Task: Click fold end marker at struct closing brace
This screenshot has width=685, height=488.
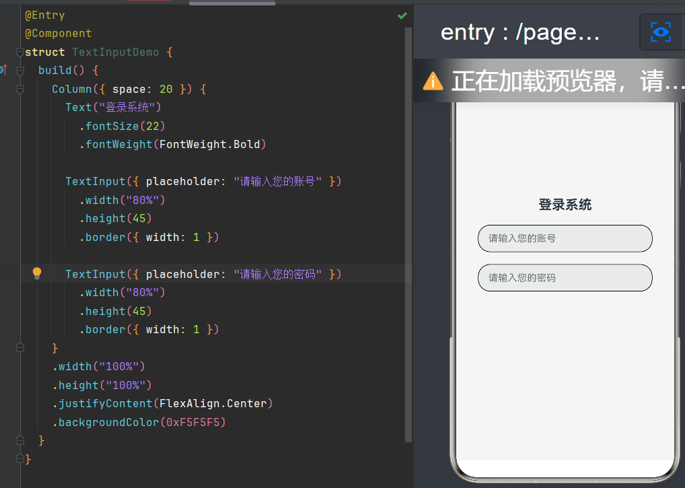Action: [20, 458]
